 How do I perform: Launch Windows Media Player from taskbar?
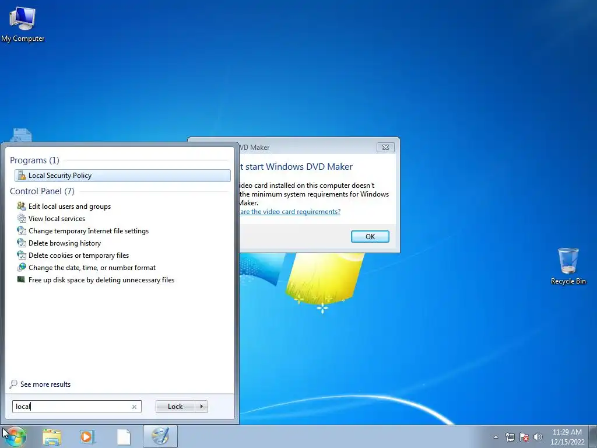point(87,437)
